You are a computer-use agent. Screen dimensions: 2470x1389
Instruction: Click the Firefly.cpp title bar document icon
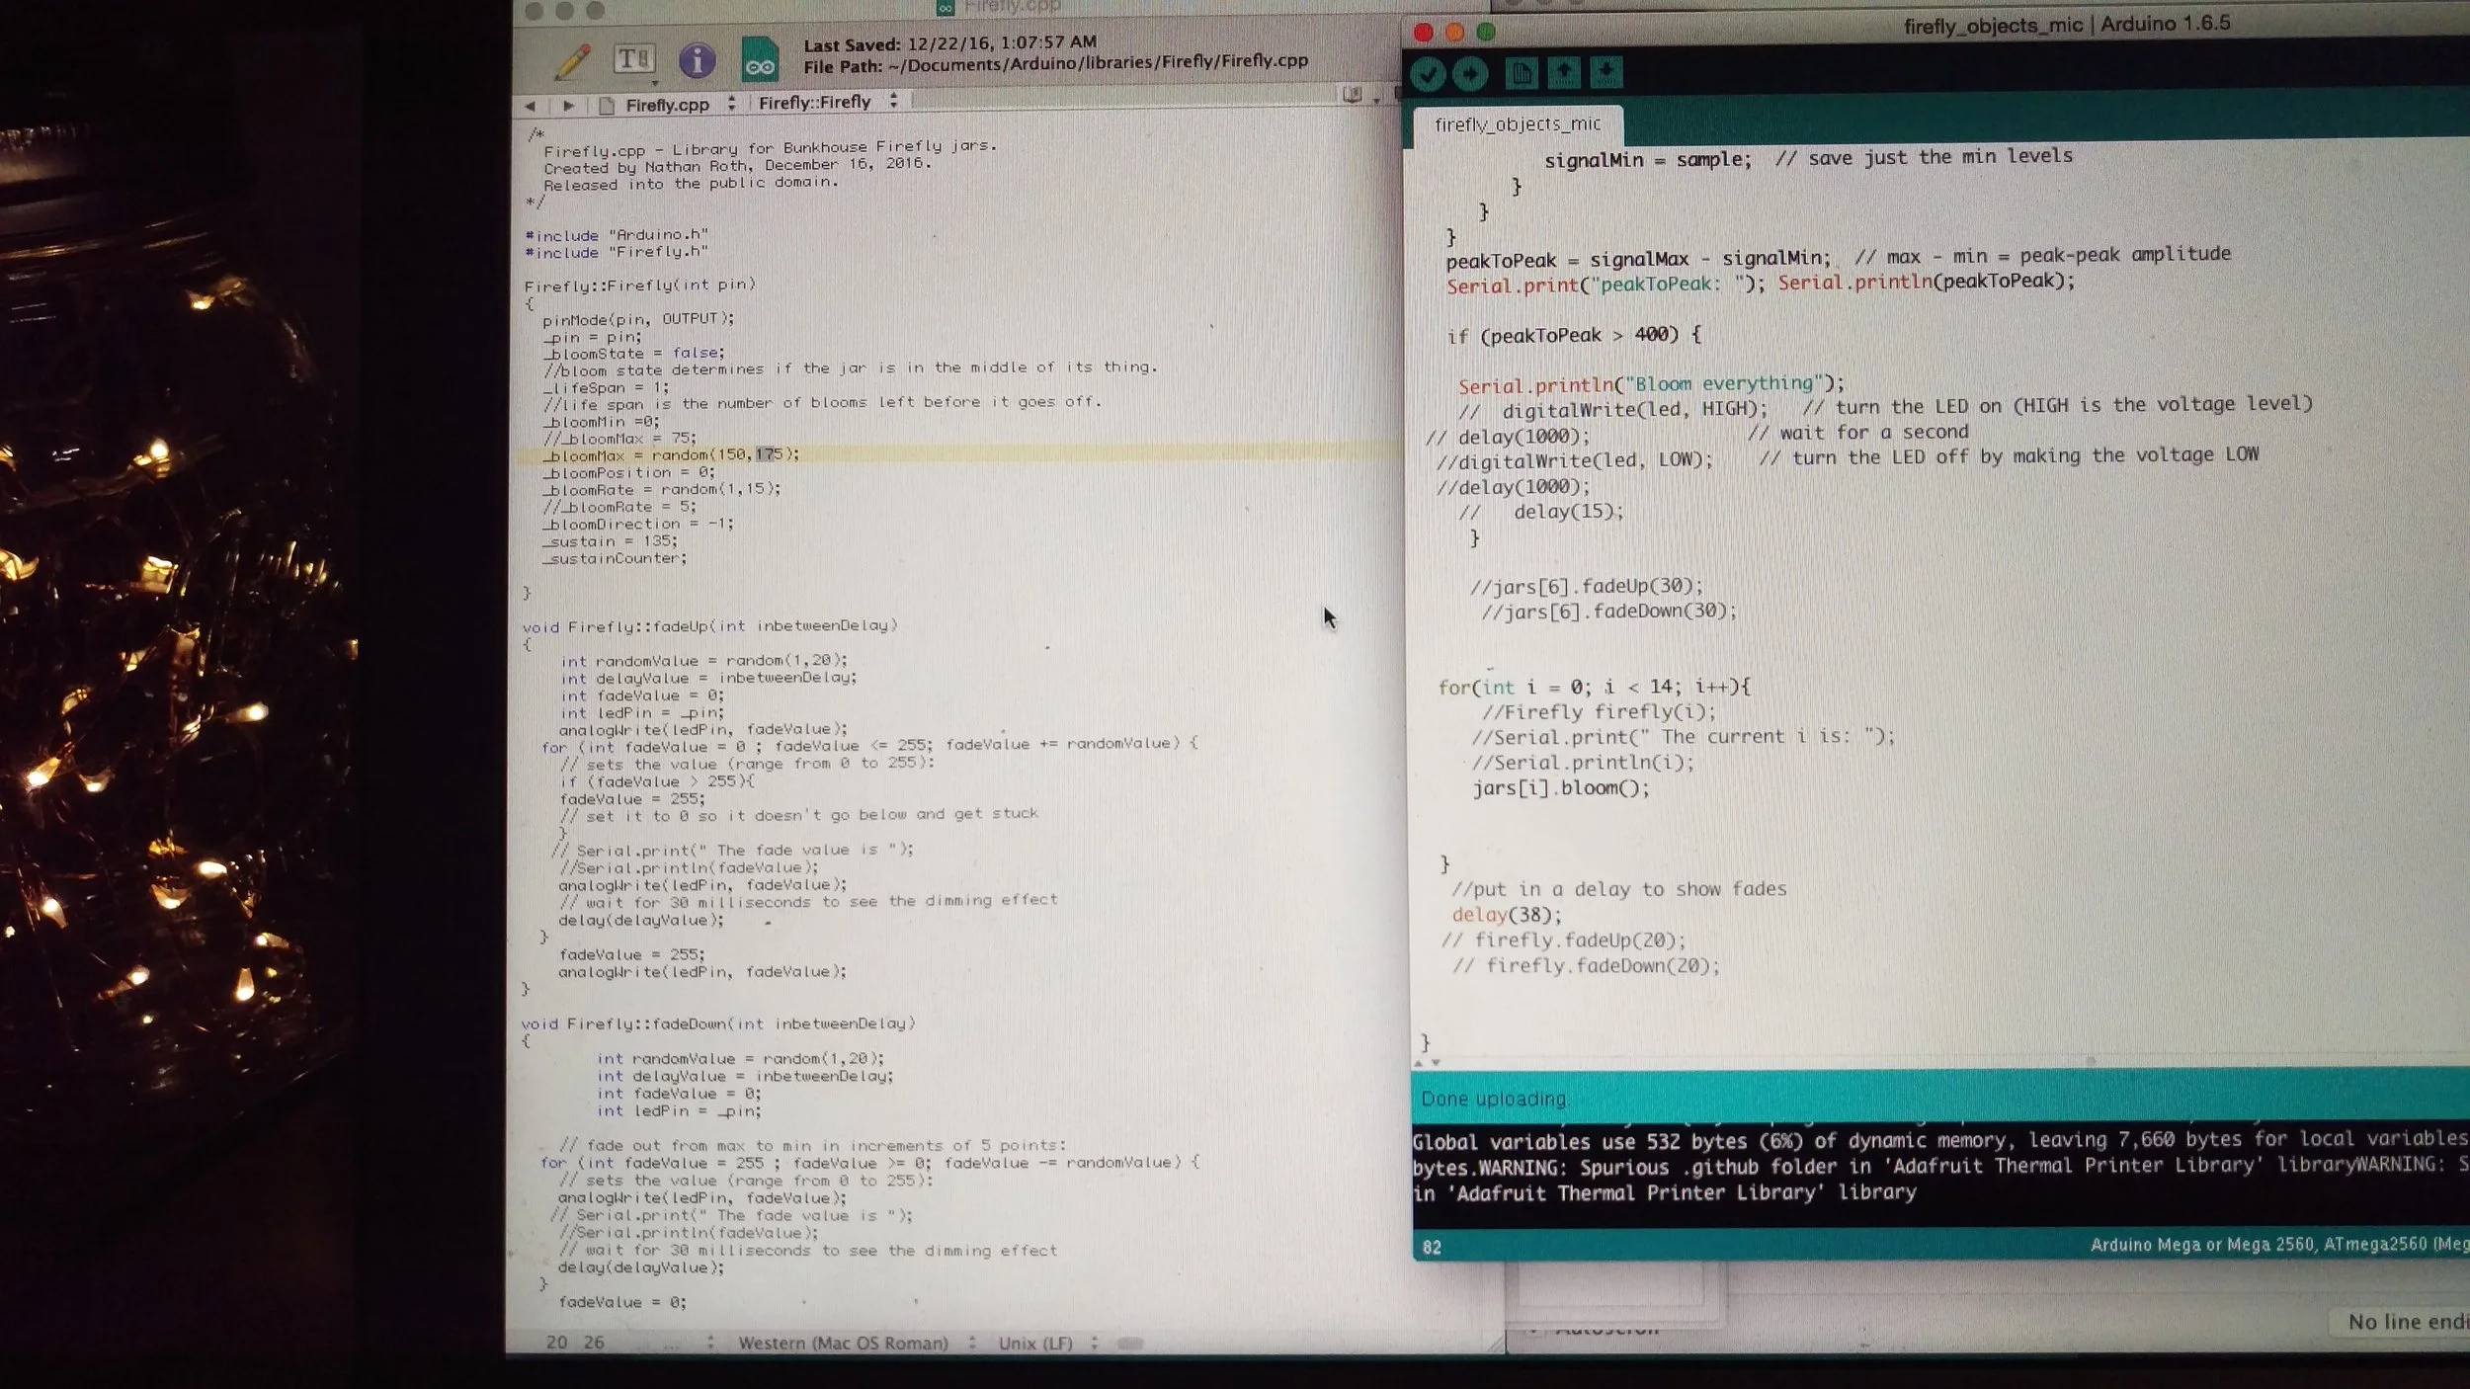[x=946, y=7]
